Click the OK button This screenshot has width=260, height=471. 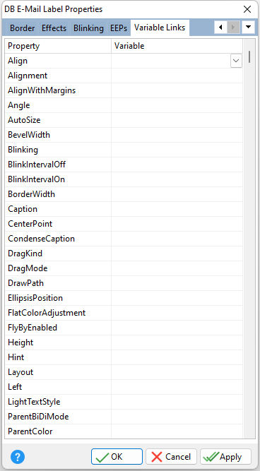pyautogui.click(x=117, y=457)
